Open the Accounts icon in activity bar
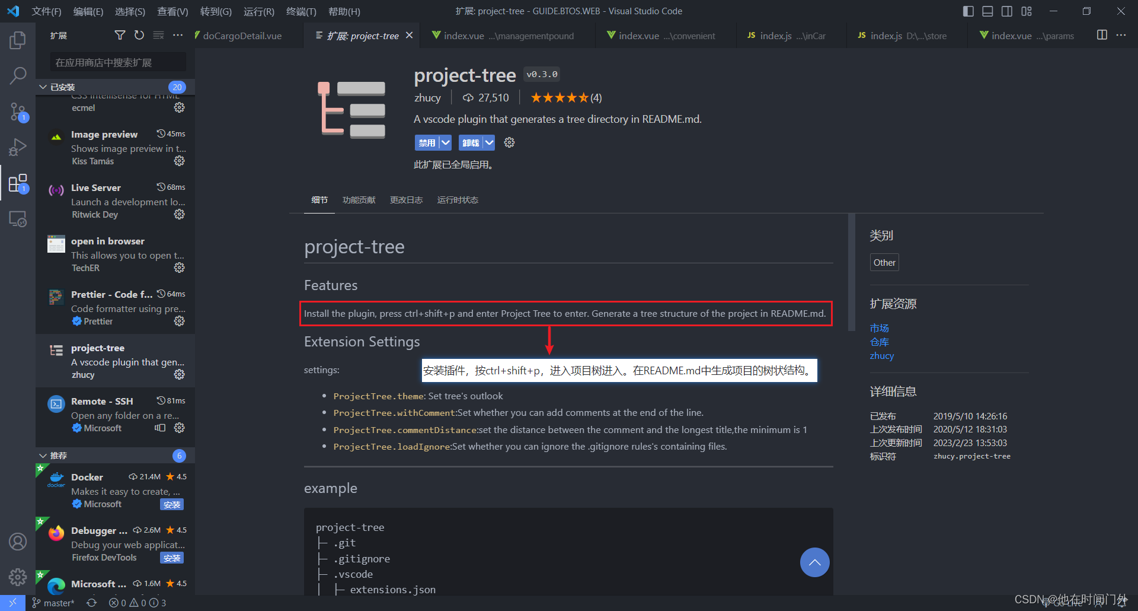This screenshot has height=611, width=1138. (x=18, y=542)
